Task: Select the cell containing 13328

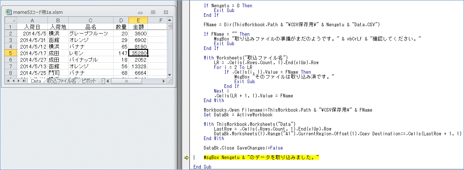Action: 138,66
